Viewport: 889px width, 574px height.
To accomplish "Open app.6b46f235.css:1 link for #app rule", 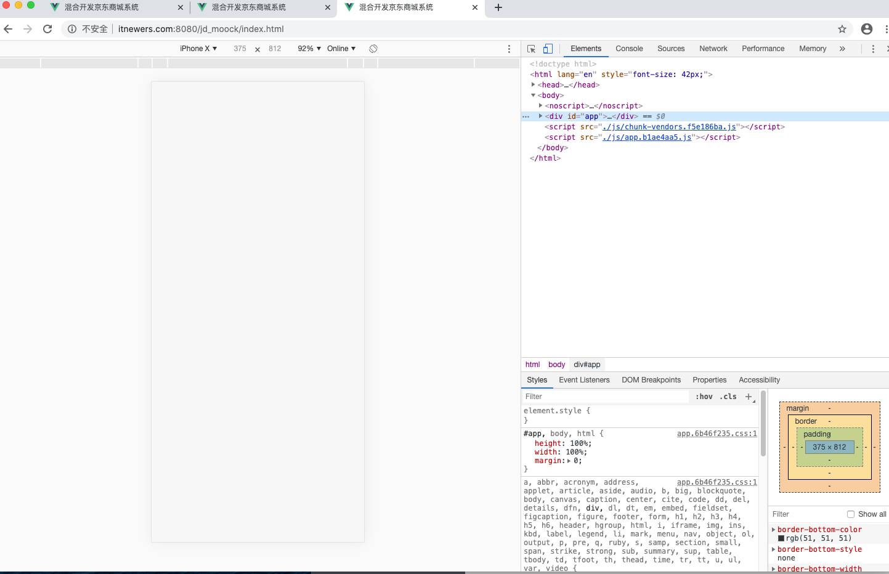I will click(x=717, y=434).
